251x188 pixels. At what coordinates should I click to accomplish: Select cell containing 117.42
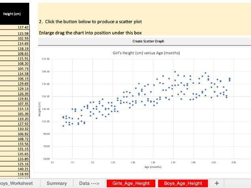tap(15, 27)
